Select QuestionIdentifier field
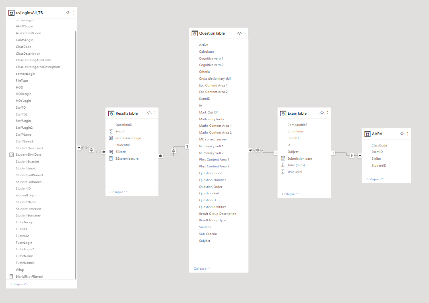Viewport: 429px width, 303px height. point(212,207)
